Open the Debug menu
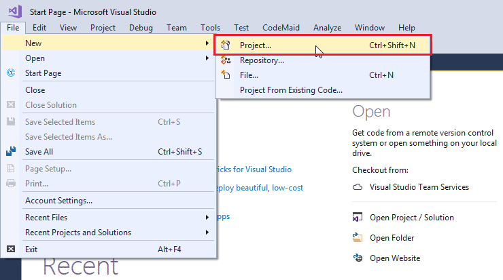The height and width of the screenshot is (280, 503). [141, 28]
